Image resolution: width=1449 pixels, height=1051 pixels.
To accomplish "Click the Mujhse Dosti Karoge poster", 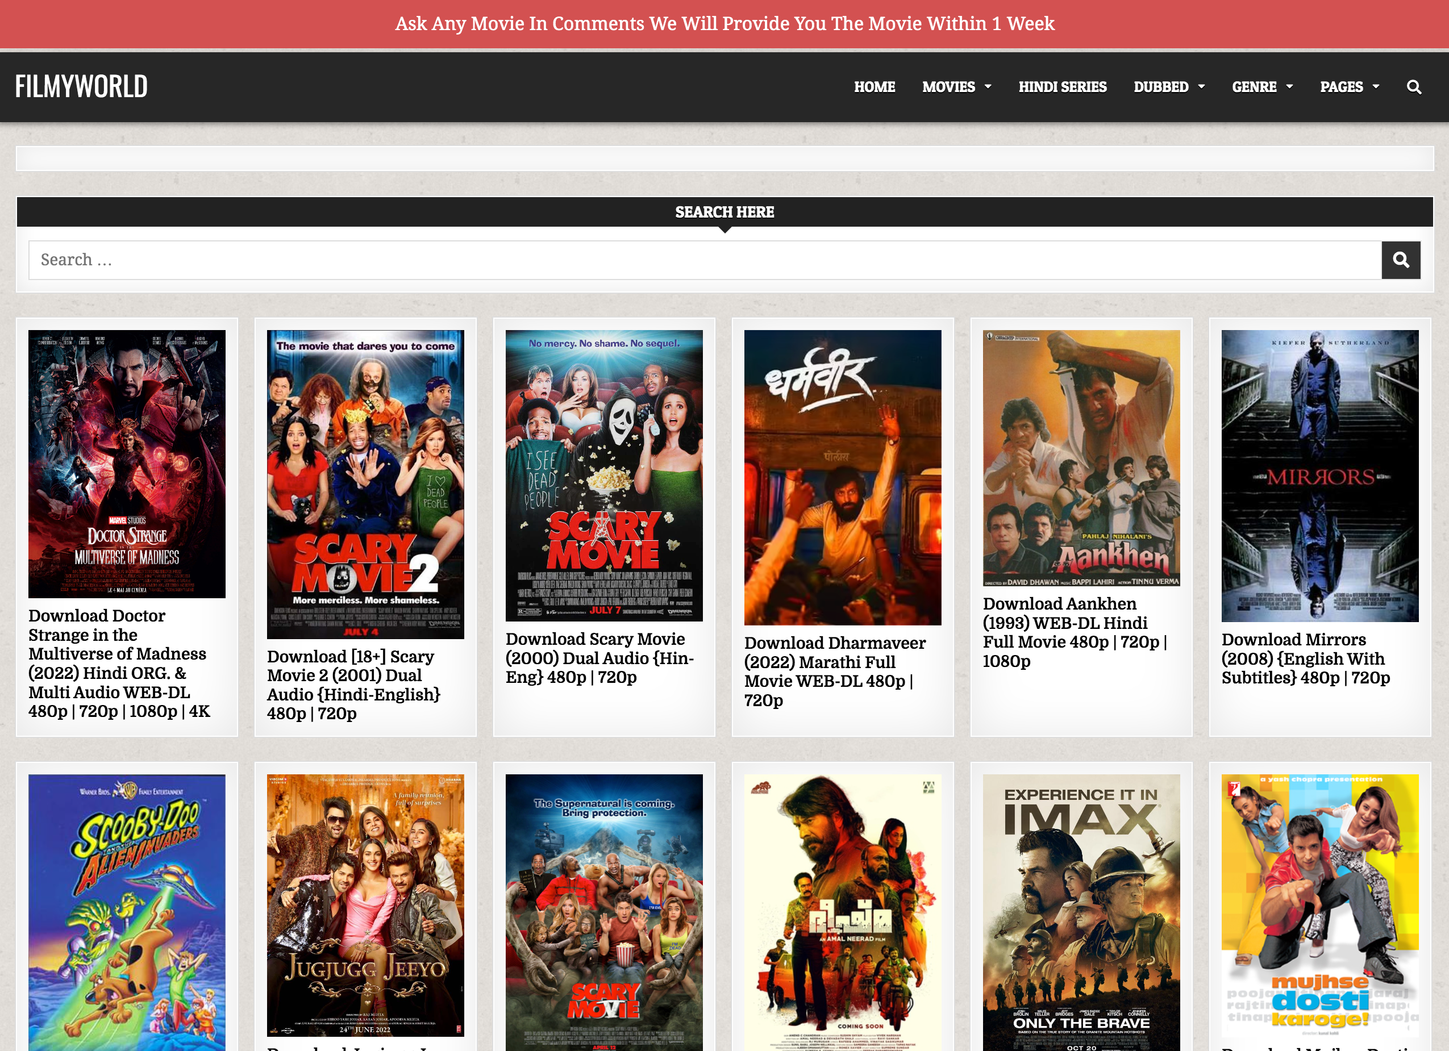I will tap(1320, 906).
